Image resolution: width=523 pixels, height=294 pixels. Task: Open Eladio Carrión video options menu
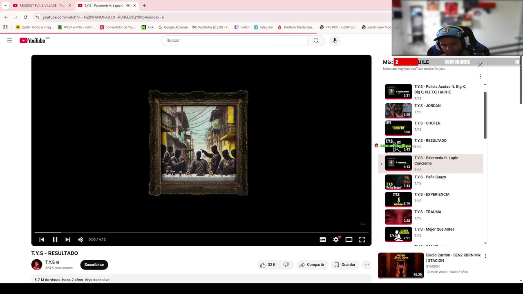click(485, 256)
